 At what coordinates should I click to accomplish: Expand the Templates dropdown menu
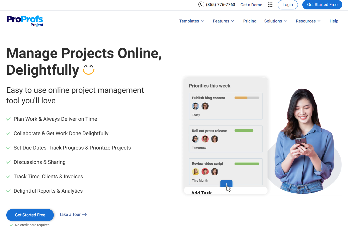(191, 21)
